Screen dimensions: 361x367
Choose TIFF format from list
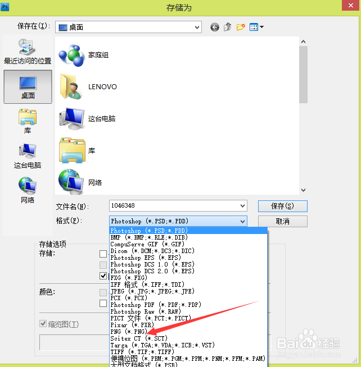[x=188, y=352]
